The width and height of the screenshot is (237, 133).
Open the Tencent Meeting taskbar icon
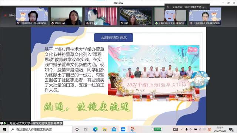point(123,129)
